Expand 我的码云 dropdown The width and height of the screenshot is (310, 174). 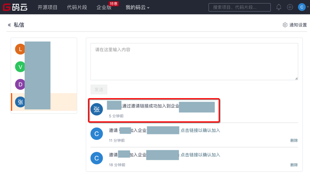pos(137,7)
